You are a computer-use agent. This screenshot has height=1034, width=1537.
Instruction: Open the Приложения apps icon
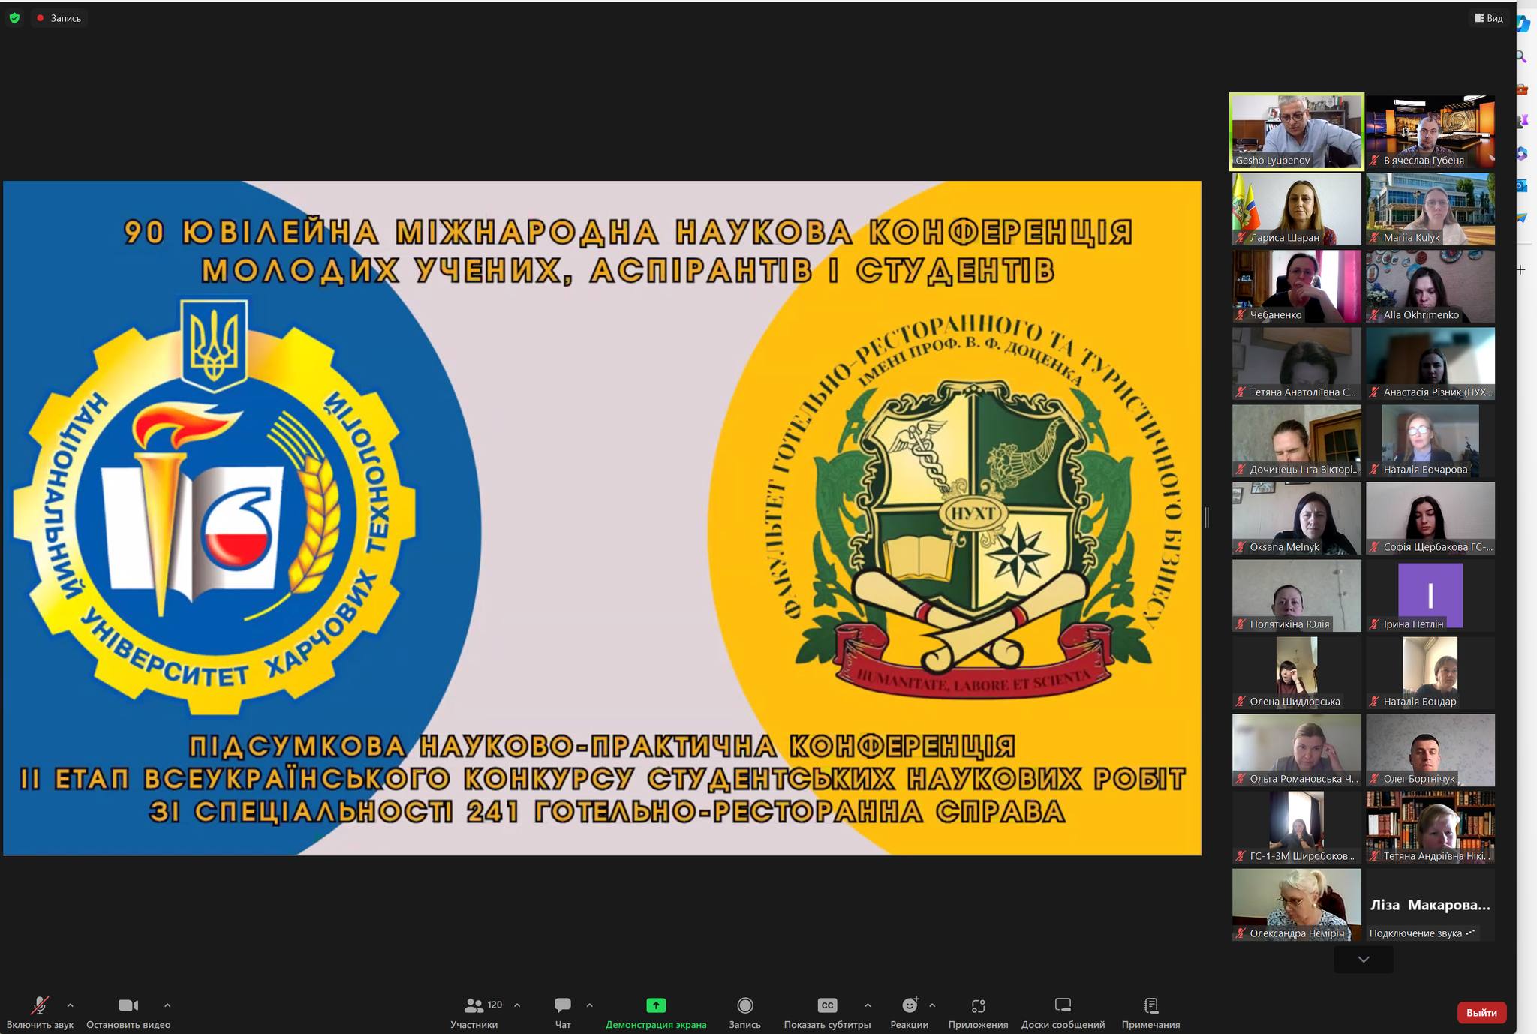click(978, 1005)
